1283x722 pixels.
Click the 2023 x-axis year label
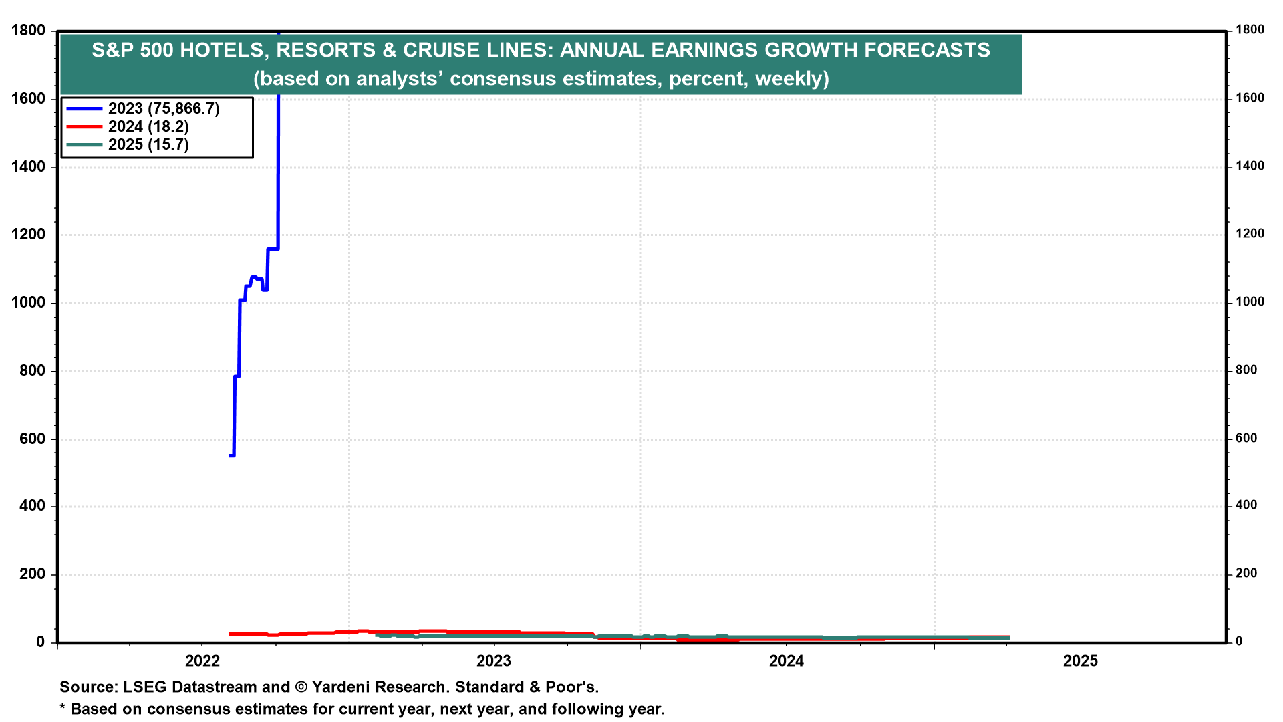click(494, 661)
